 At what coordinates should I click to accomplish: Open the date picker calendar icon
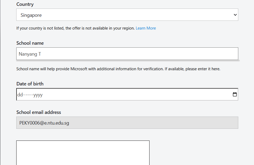click(x=235, y=94)
